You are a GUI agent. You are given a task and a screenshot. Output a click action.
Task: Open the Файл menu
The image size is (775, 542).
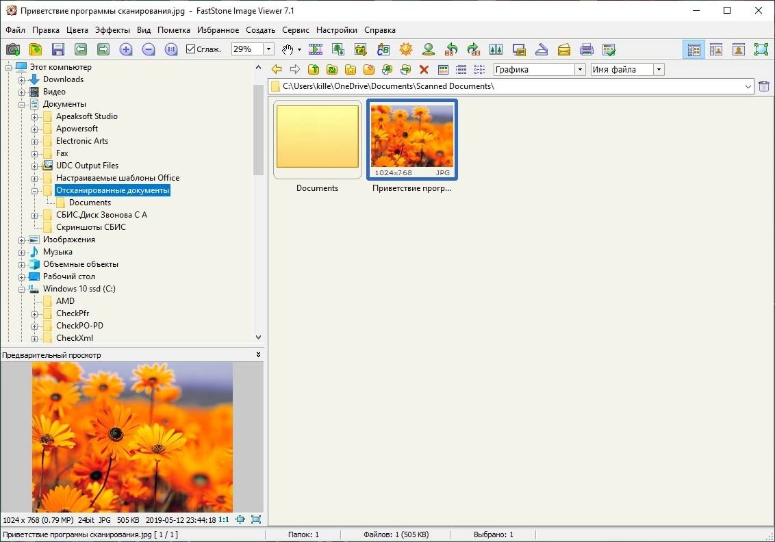coord(15,30)
